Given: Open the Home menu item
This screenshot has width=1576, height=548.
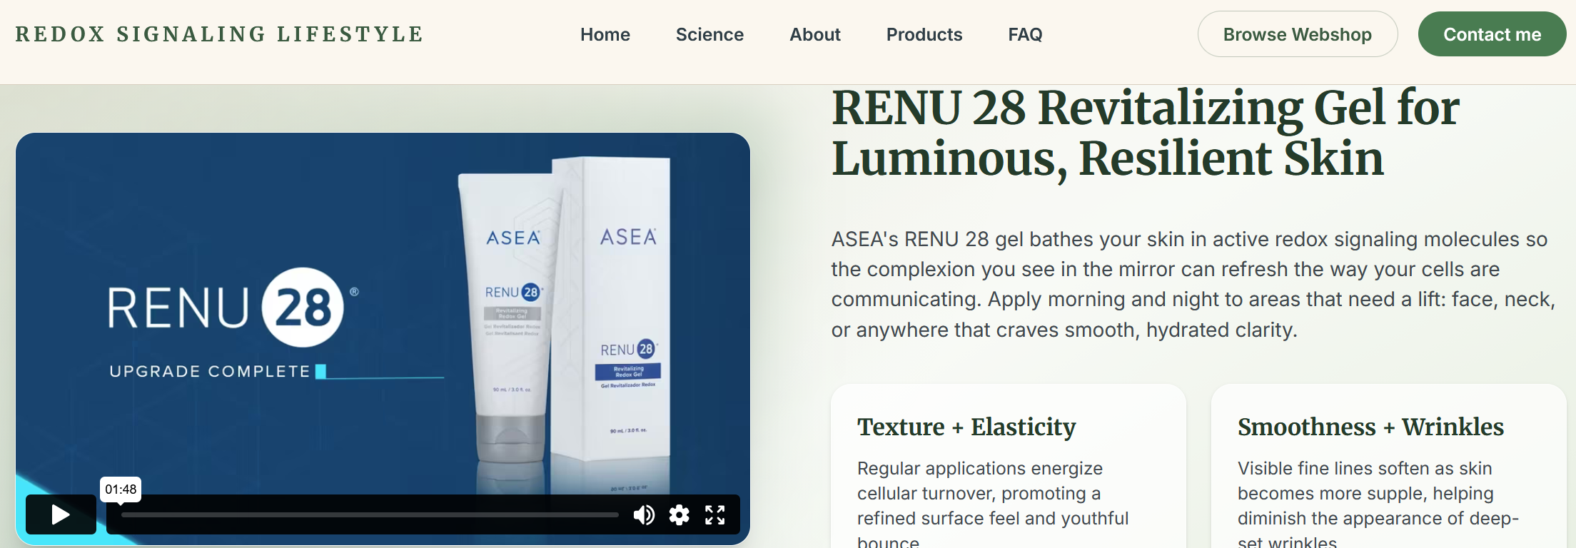Looking at the screenshot, I should tap(605, 34).
